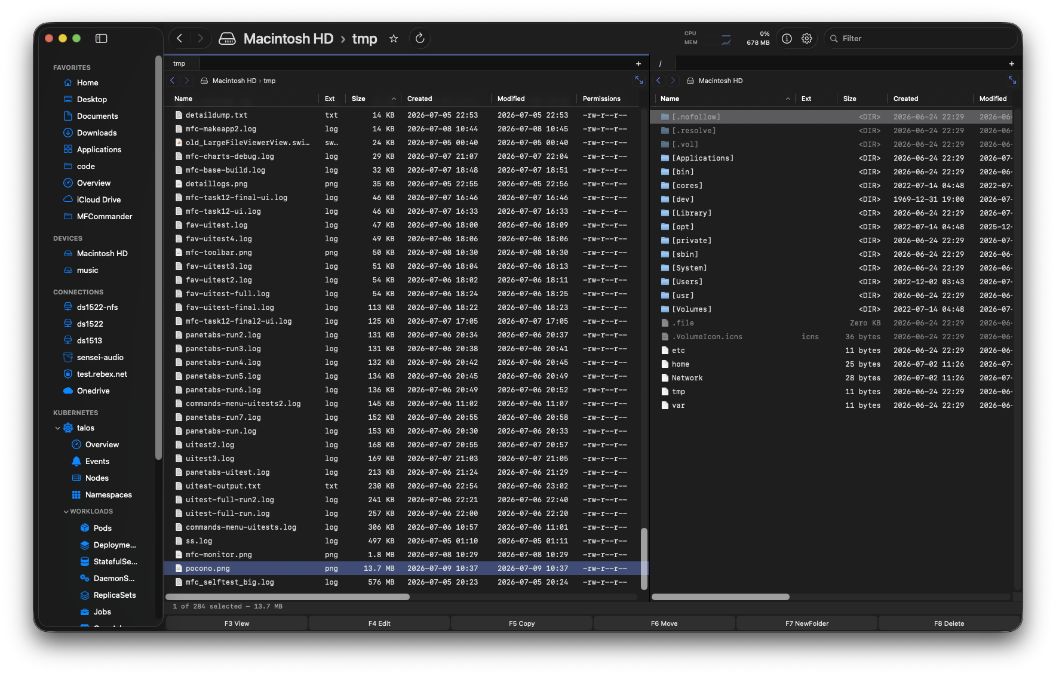Open Kubernetes Pods workload
This screenshot has width=1056, height=676.
(x=103, y=528)
